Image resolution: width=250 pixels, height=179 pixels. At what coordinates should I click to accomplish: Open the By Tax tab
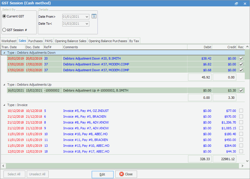click(134, 41)
